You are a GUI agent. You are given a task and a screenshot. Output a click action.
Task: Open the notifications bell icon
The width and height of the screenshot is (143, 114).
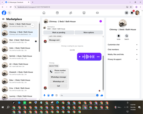[x=132, y=13]
